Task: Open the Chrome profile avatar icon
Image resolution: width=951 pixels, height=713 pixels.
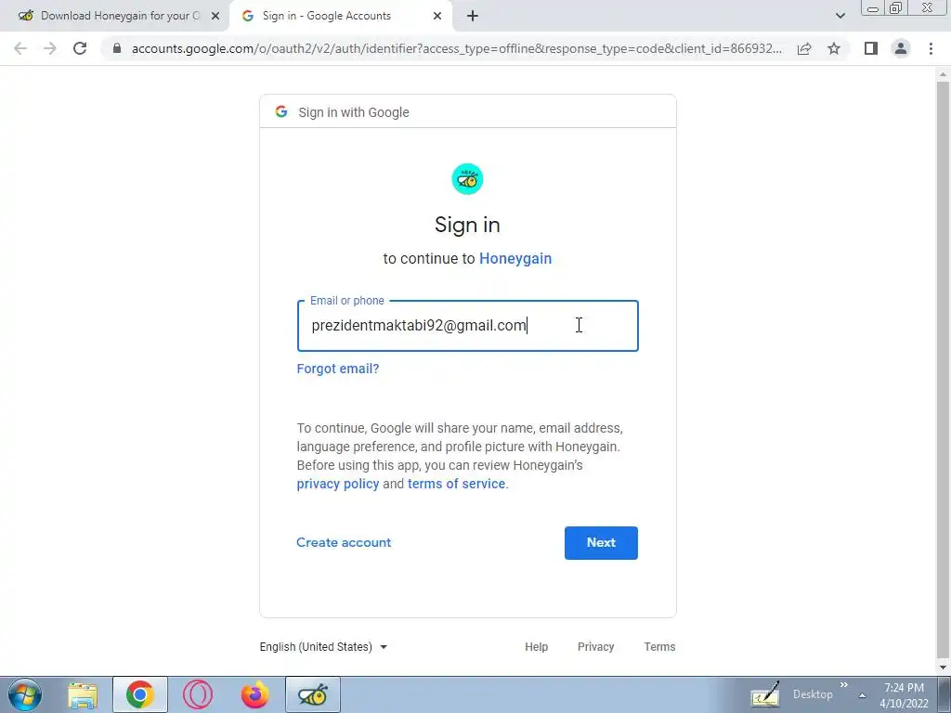Action: (901, 48)
